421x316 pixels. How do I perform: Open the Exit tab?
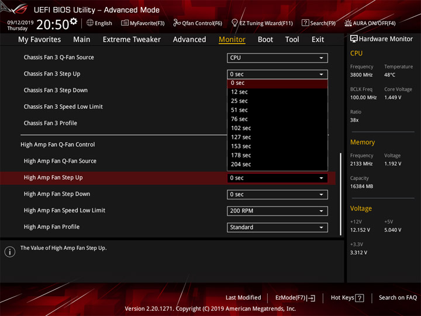pos(318,40)
